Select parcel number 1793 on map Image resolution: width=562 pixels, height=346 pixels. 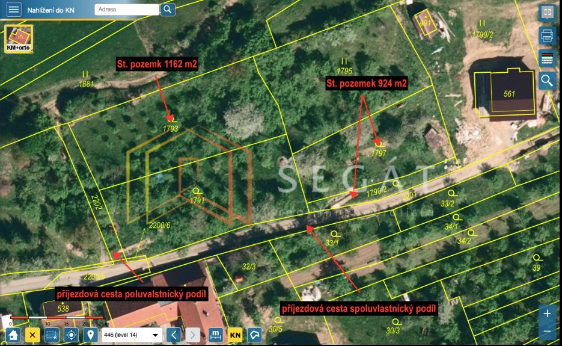pyautogui.click(x=170, y=129)
